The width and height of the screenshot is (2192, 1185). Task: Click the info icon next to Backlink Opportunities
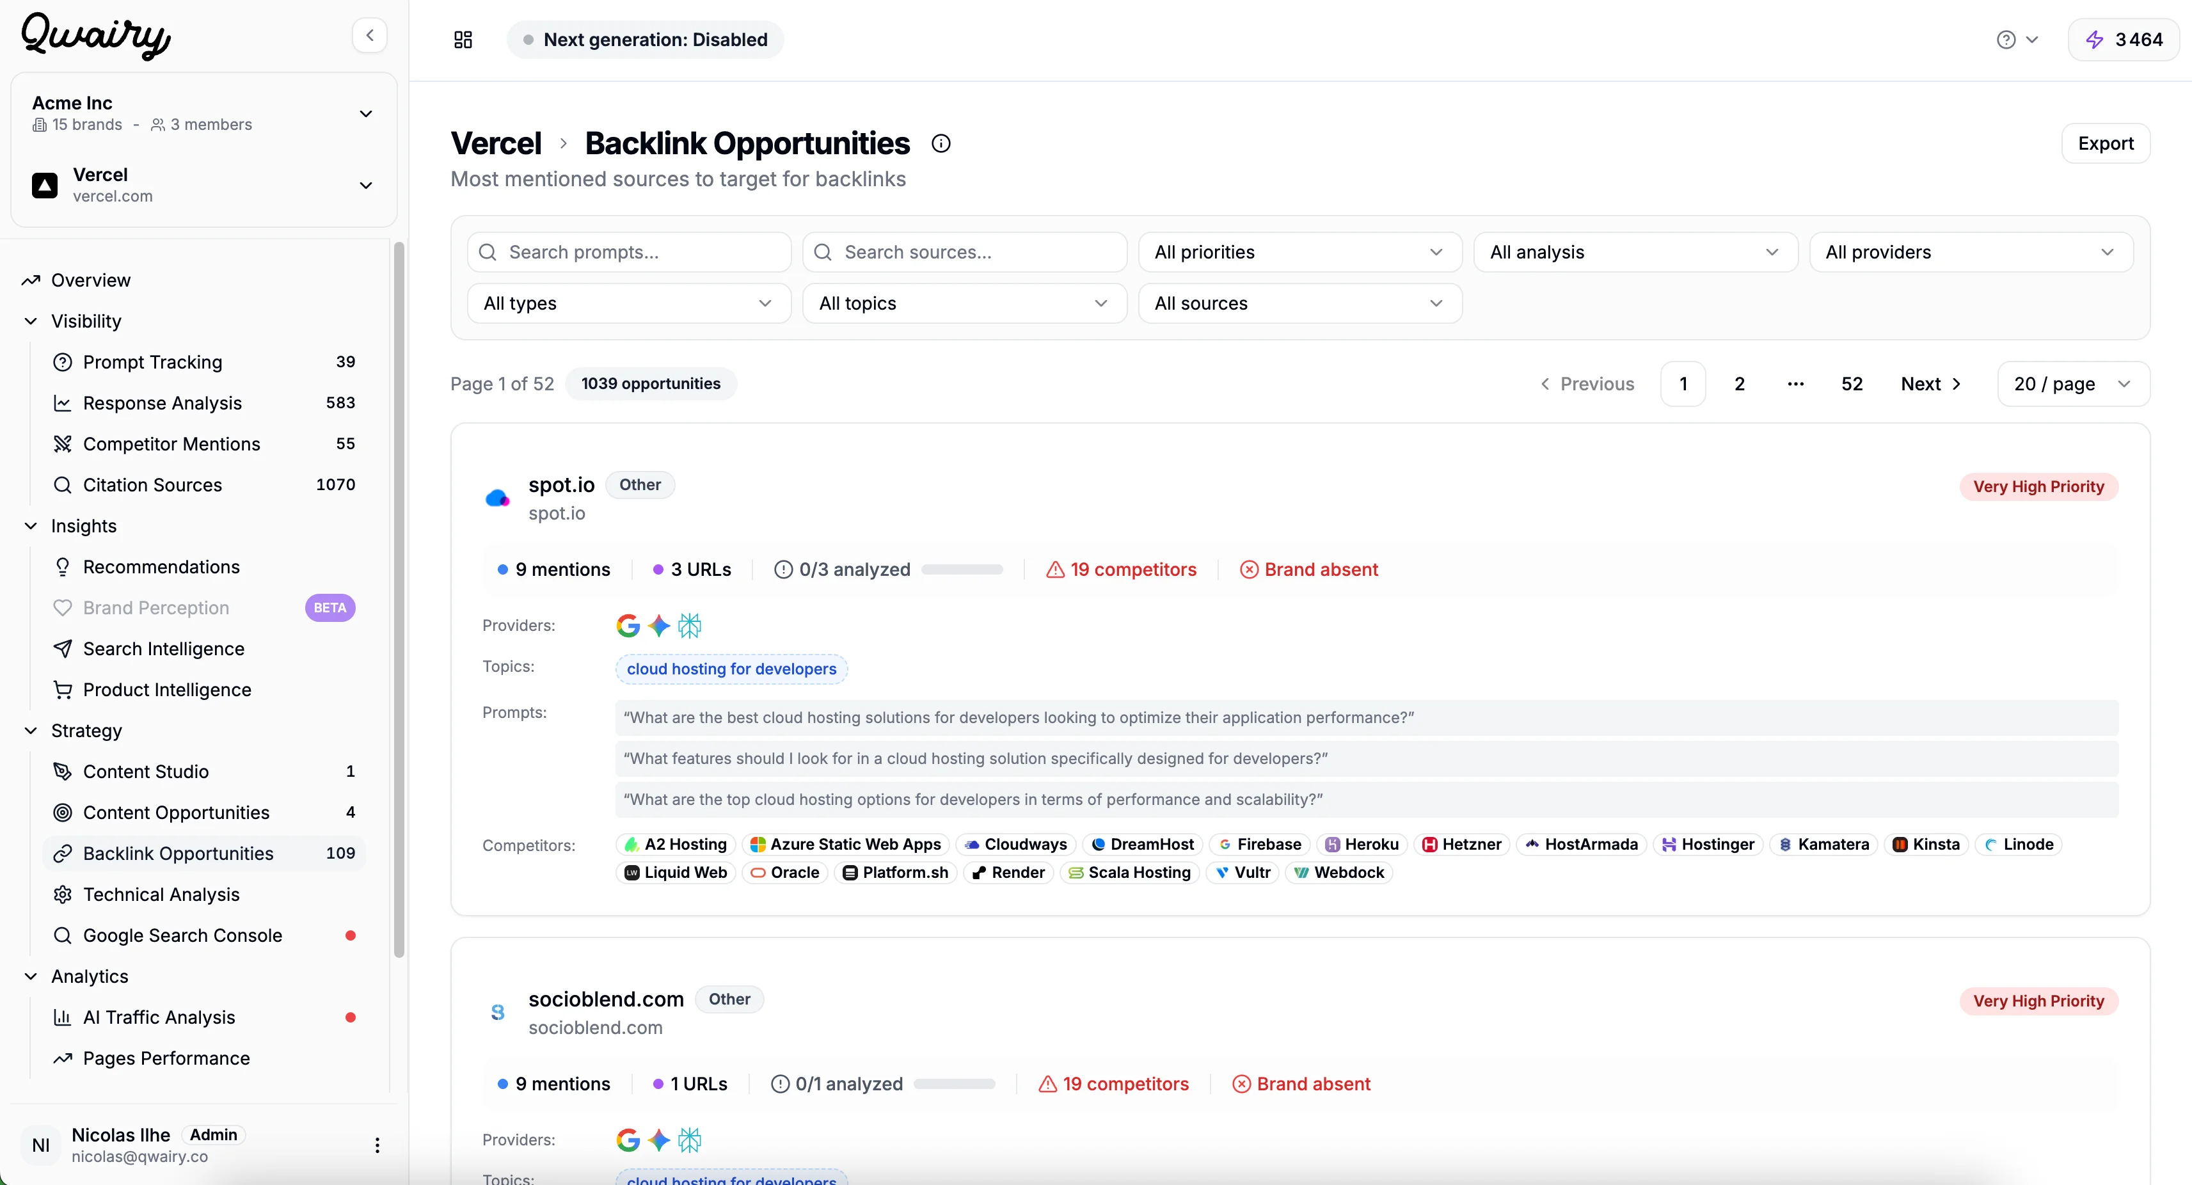pyautogui.click(x=941, y=143)
